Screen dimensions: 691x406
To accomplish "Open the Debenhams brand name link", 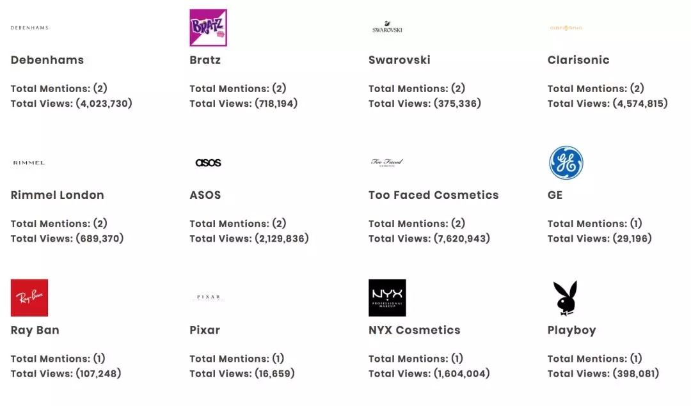I will pyautogui.click(x=47, y=60).
